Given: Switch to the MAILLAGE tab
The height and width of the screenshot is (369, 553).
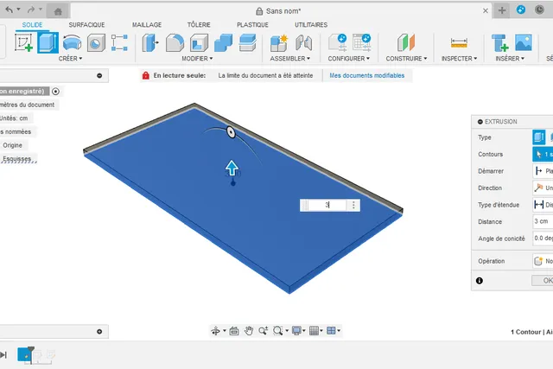Looking at the screenshot, I should pos(147,25).
